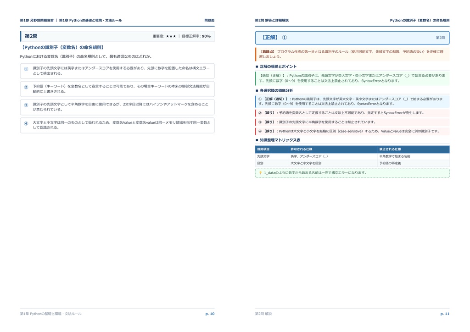Click the small 第2問 label in the answer banner

point(440,38)
